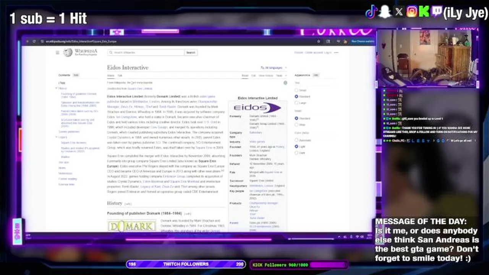
Task: Open the Square Enix Limited redirect link
Action: pyautogui.click(x=140, y=89)
